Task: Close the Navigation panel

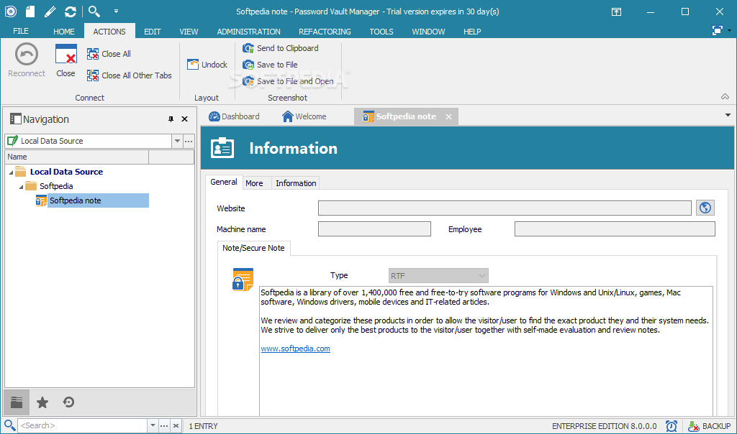Action: pos(185,119)
